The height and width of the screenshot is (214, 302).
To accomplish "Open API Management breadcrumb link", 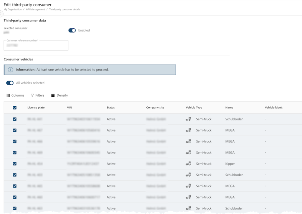I will click(35, 9).
